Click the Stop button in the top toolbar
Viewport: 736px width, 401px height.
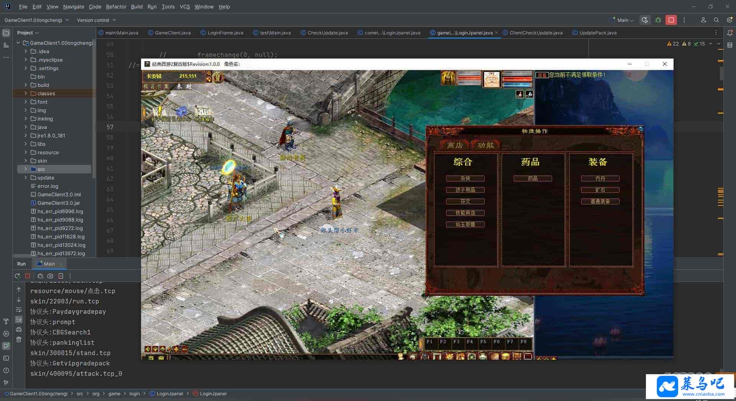point(671,20)
